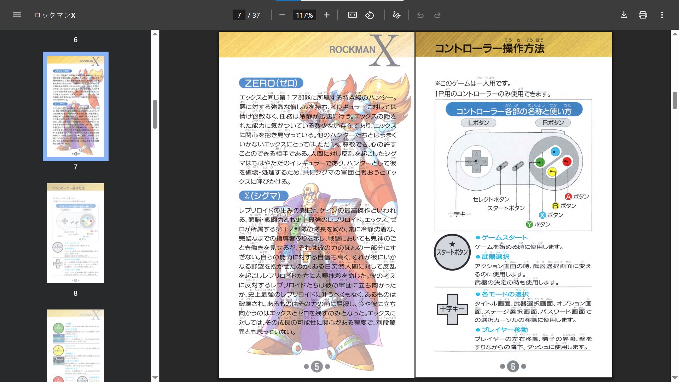
Task: Click the Xボタン label in the diagram
Action: click(x=551, y=215)
